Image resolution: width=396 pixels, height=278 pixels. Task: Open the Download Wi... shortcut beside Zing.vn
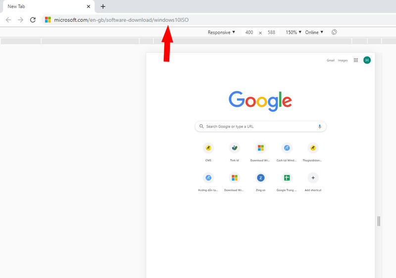234,182
